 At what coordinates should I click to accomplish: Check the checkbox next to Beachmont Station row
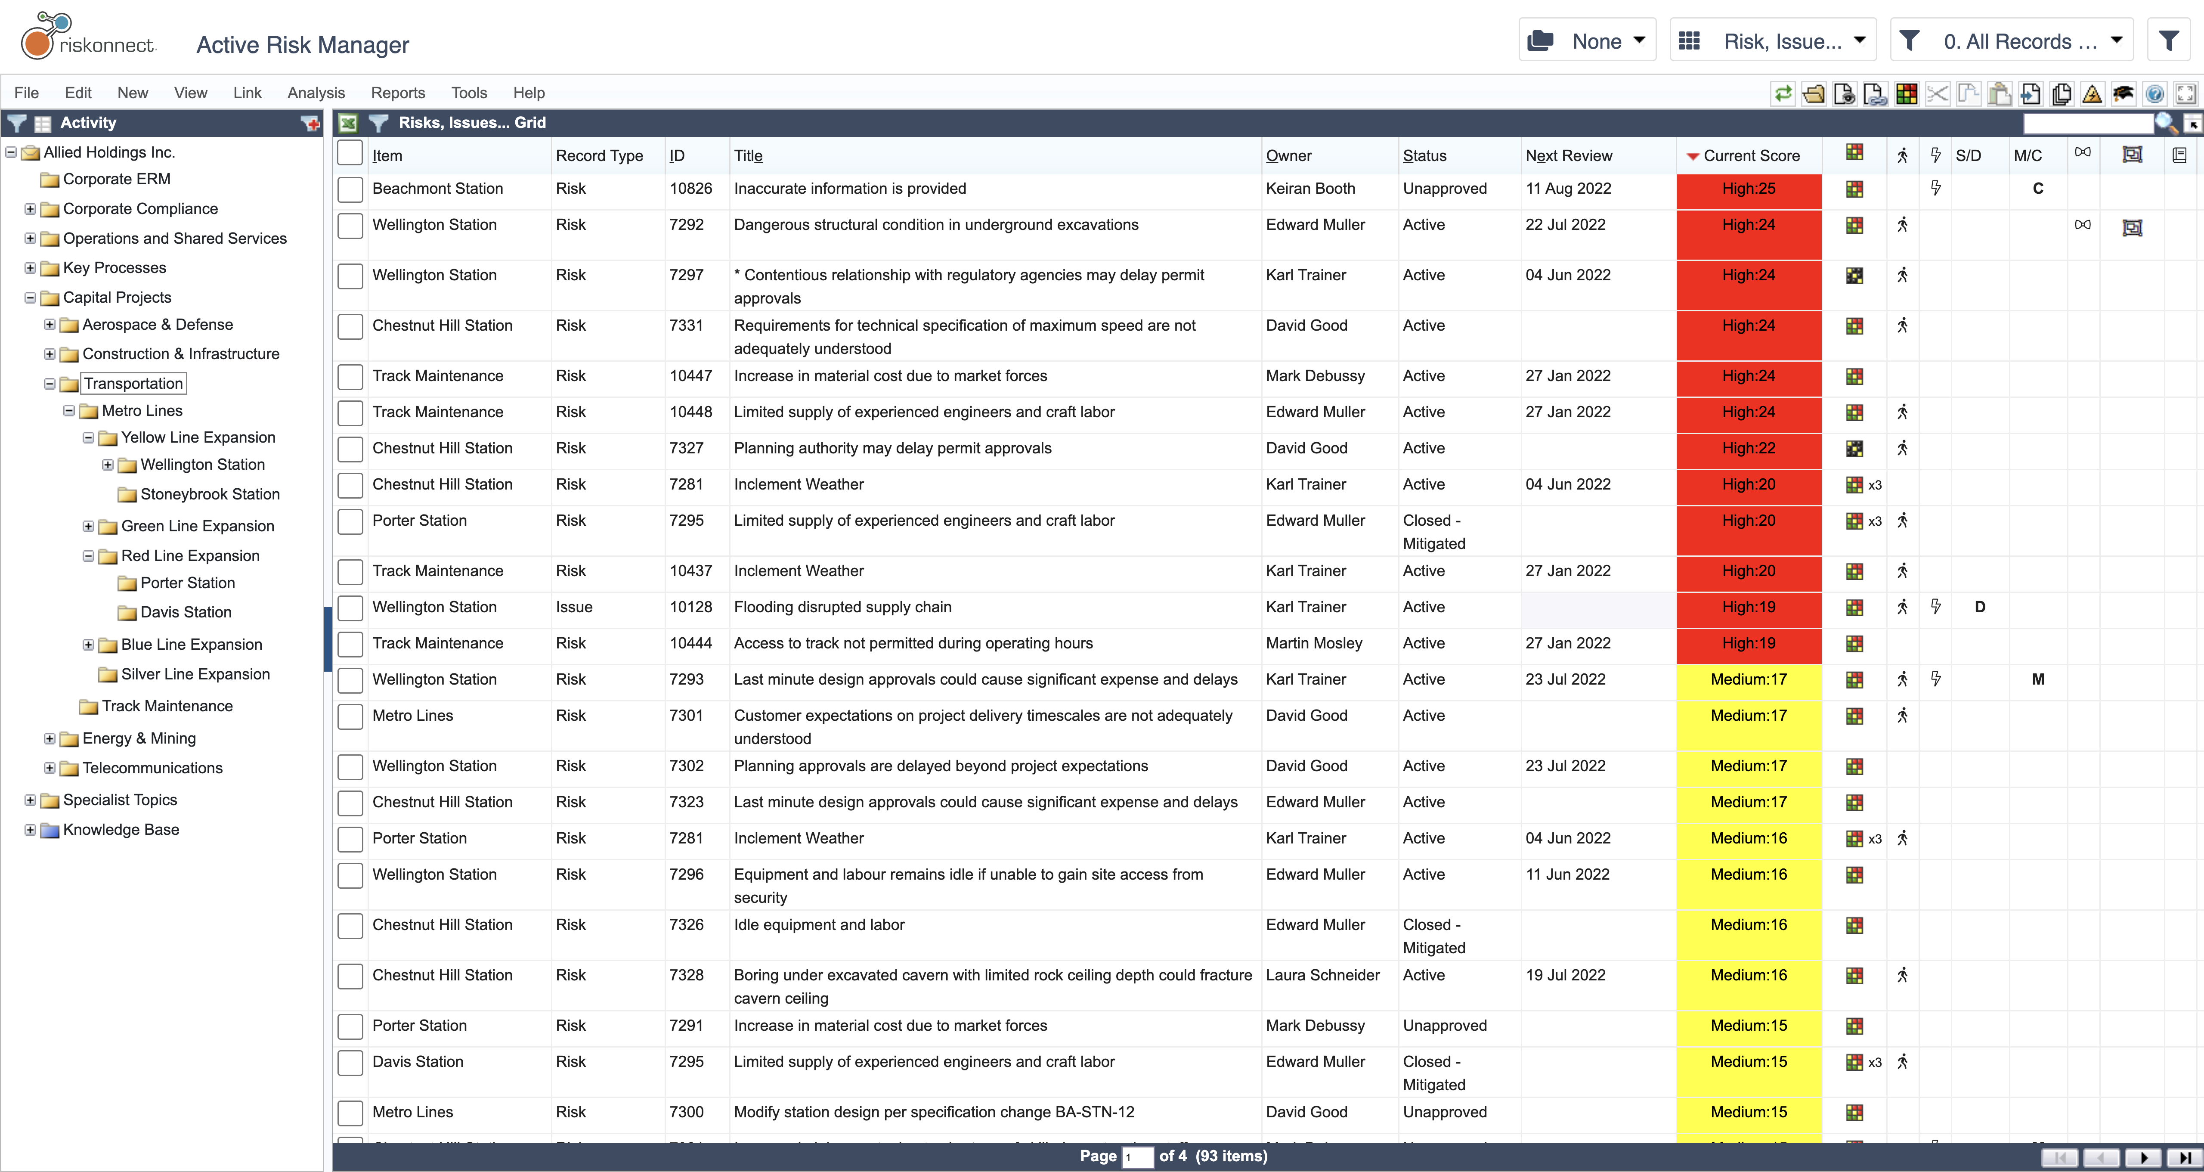pyautogui.click(x=350, y=188)
